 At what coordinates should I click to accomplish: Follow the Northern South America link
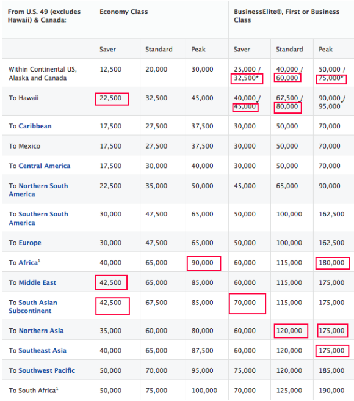38,190
